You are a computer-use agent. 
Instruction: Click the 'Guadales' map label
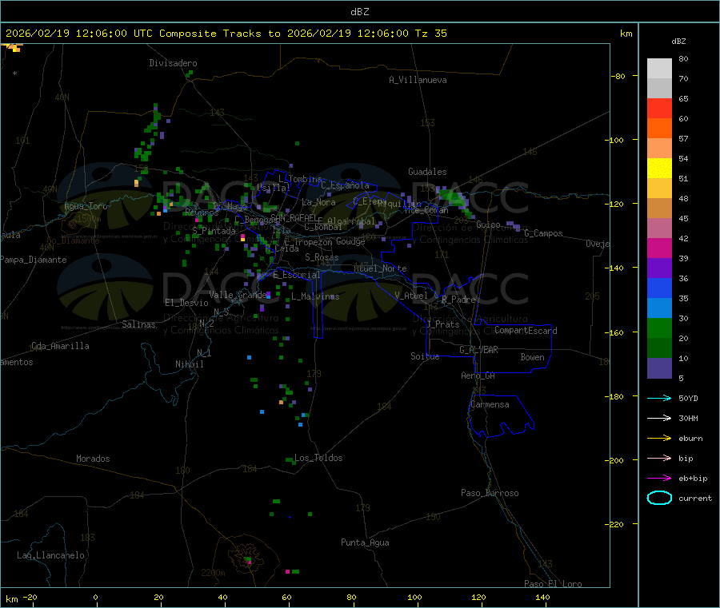427,172
